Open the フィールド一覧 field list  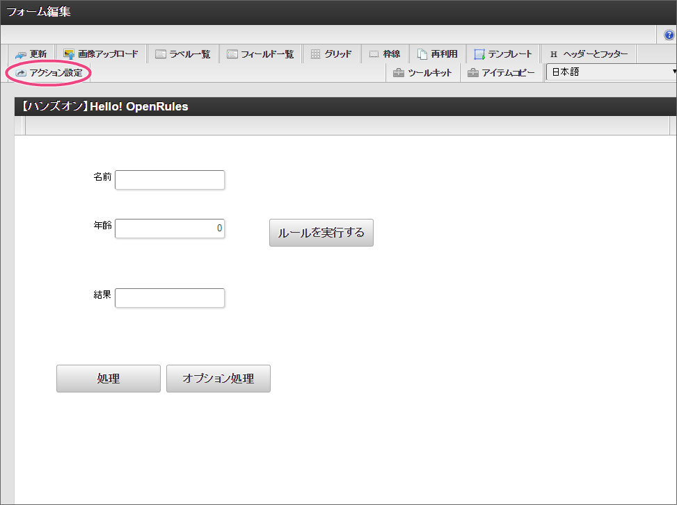[260, 54]
